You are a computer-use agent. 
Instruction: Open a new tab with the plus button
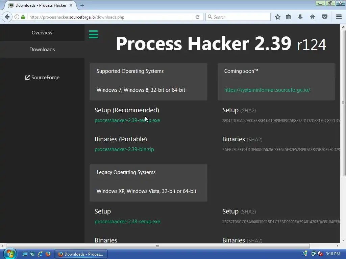pos(82,5)
